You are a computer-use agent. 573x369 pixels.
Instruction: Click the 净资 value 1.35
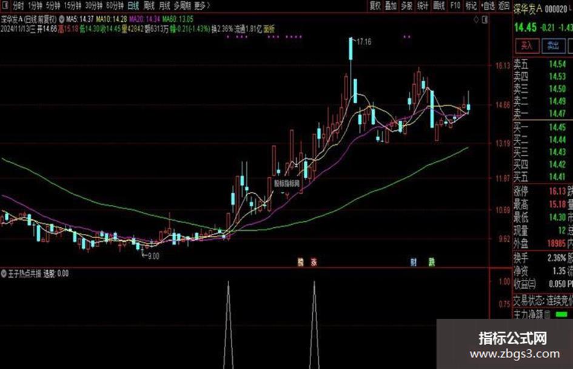click(x=560, y=271)
